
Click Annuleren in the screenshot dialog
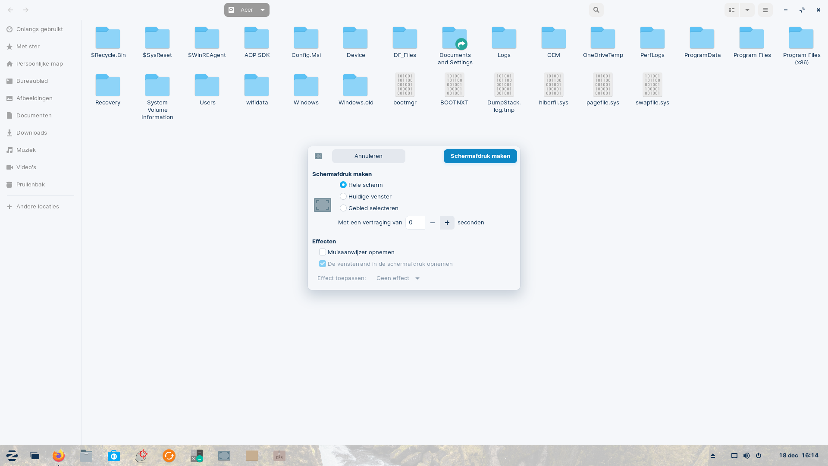[x=368, y=156]
